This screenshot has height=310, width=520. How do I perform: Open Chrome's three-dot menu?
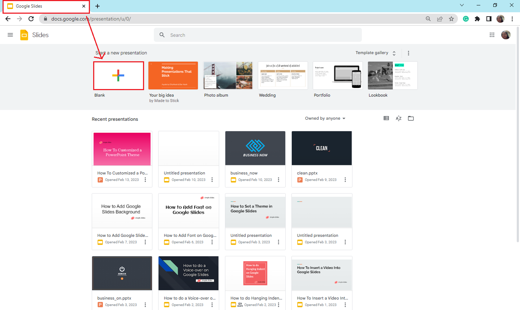512,19
